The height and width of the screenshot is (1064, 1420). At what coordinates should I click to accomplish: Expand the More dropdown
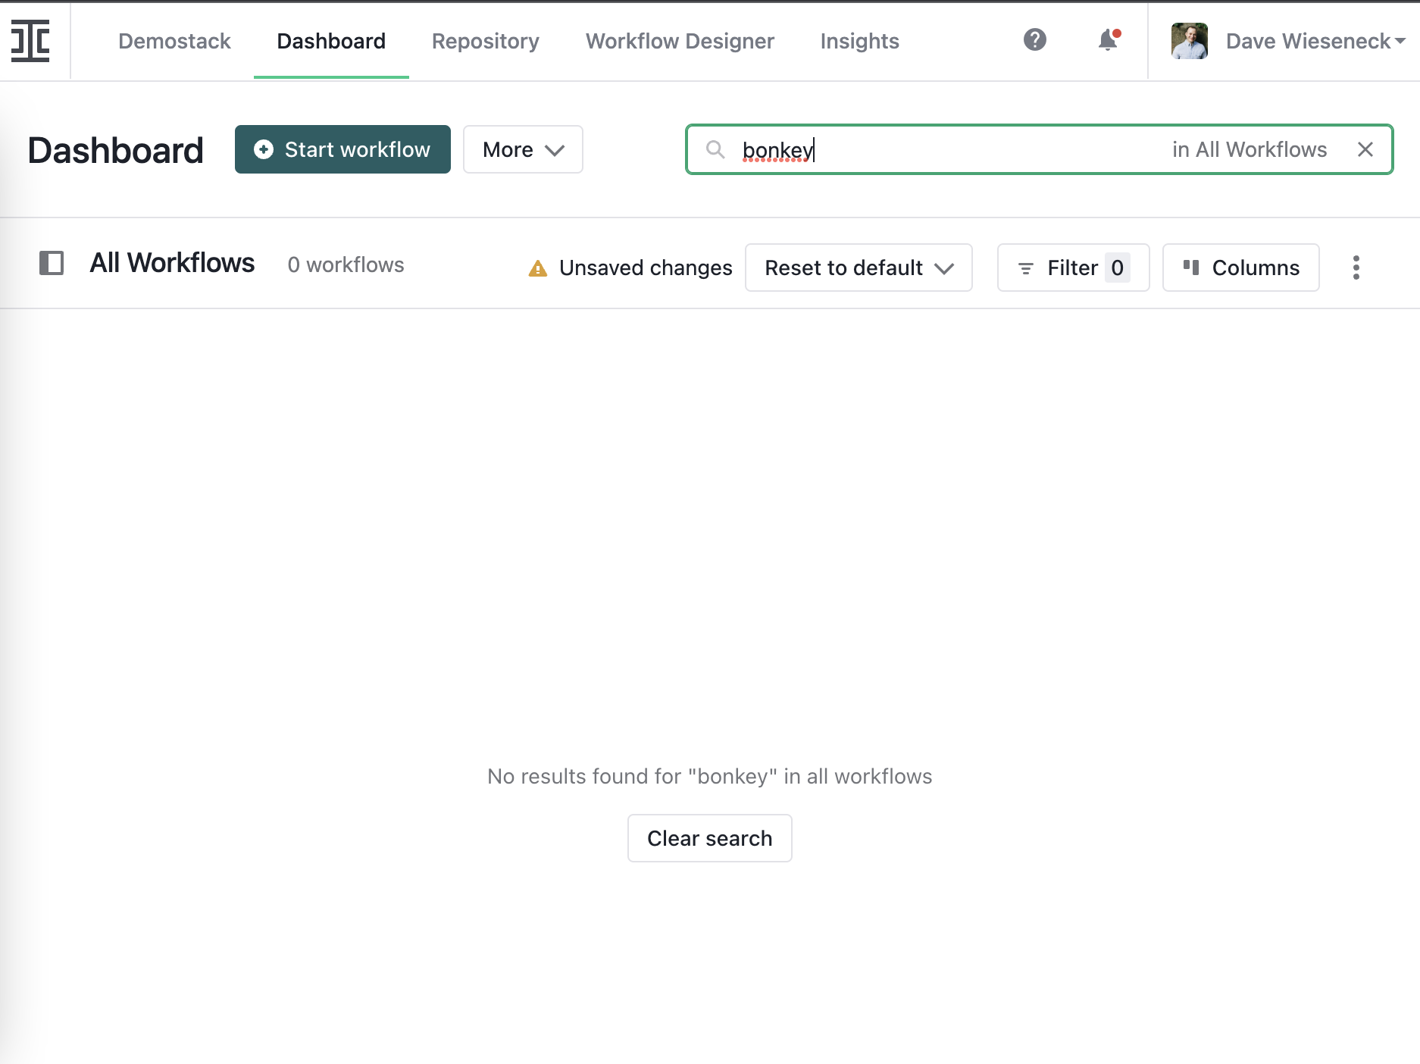pyautogui.click(x=523, y=149)
